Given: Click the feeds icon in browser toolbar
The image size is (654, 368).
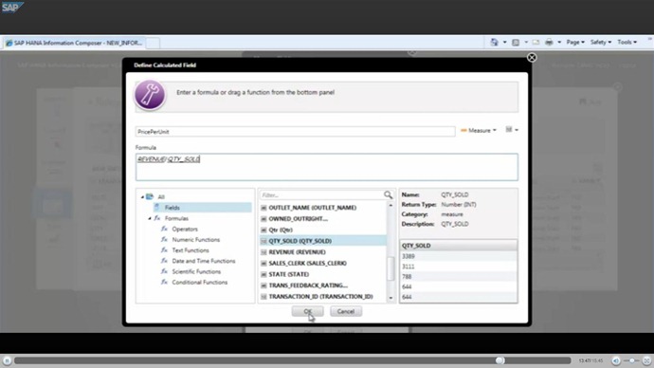Looking at the screenshot, I should (516, 42).
